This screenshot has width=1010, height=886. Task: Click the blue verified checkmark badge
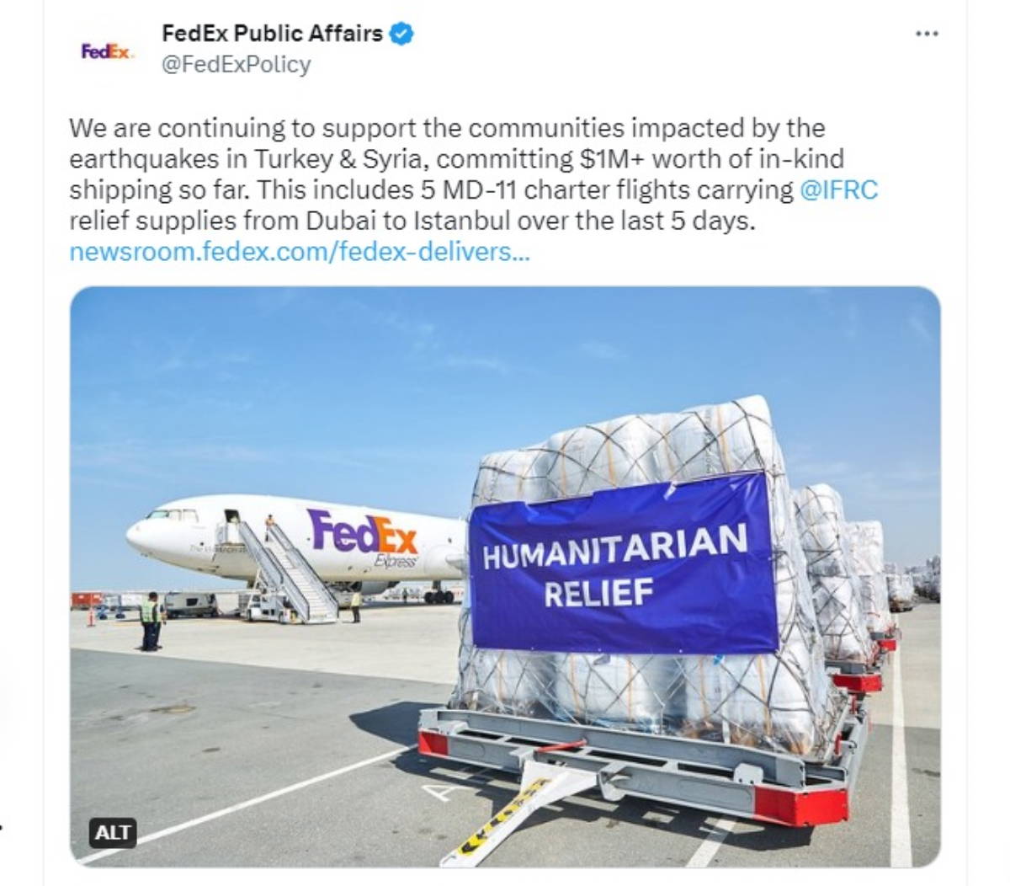tap(401, 34)
